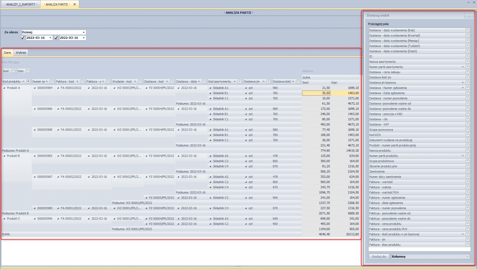Collapse batch 000005984 row
The height and width of the screenshot is (270, 477).
point(35,88)
